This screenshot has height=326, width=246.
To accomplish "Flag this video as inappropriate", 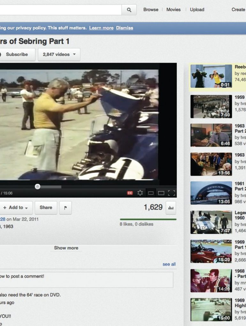I will pos(65,208).
